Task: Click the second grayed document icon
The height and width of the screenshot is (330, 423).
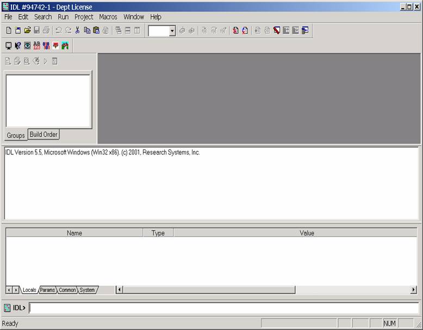Action: (267, 30)
